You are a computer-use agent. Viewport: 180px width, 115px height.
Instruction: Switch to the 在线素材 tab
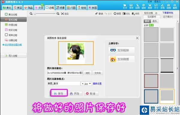click(x=152, y=17)
